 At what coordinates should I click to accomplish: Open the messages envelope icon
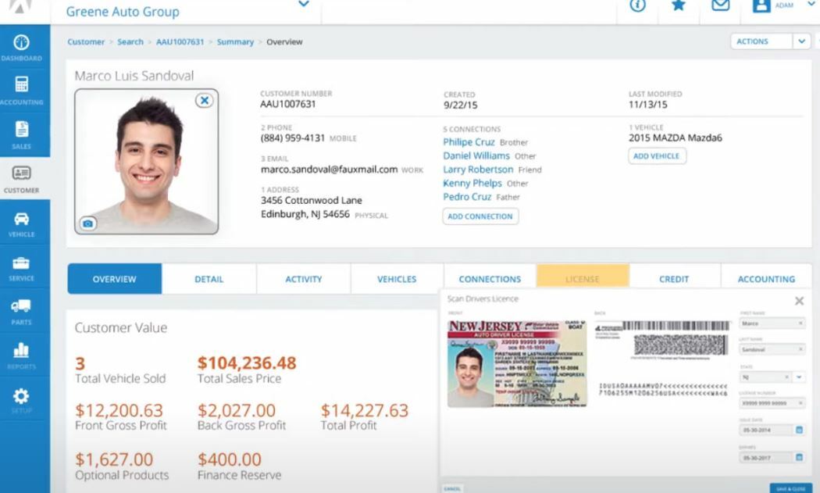coord(719,8)
